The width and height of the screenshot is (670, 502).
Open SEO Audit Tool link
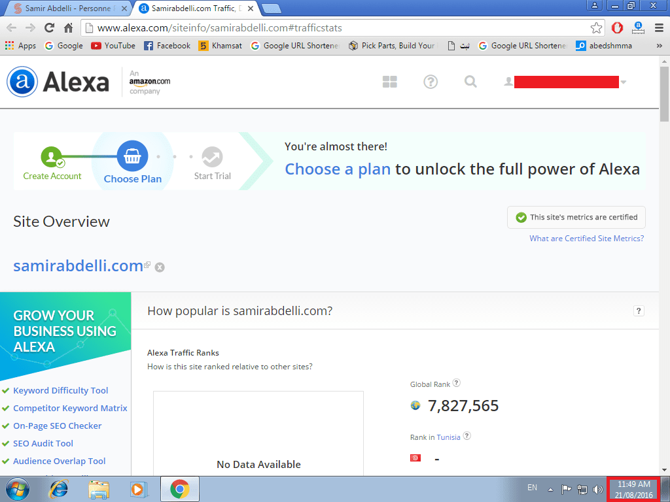point(43,444)
